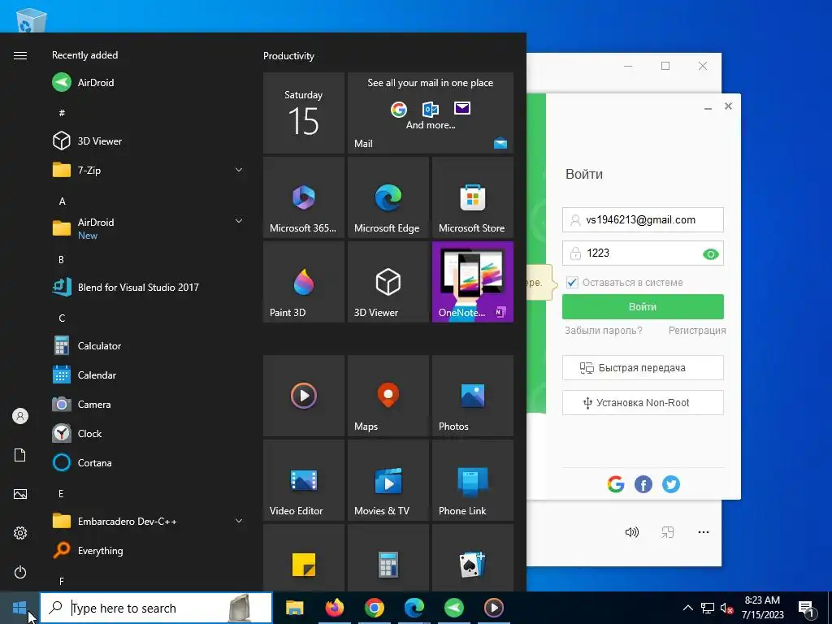
Task: Sign in with Google in AirDroid
Action: click(x=616, y=484)
